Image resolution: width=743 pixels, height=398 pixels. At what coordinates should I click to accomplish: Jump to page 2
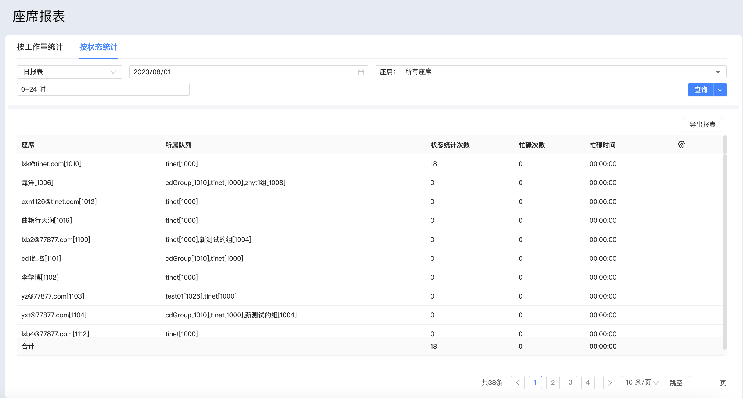[x=553, y=382]
